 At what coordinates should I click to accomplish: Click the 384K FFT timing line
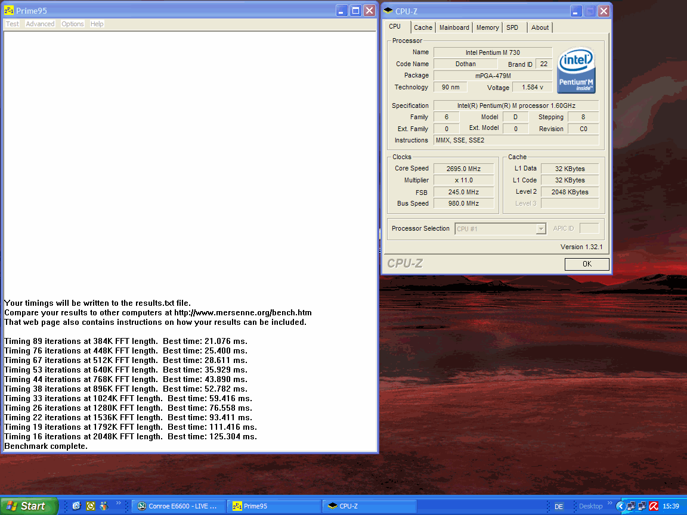pos(126,341)
